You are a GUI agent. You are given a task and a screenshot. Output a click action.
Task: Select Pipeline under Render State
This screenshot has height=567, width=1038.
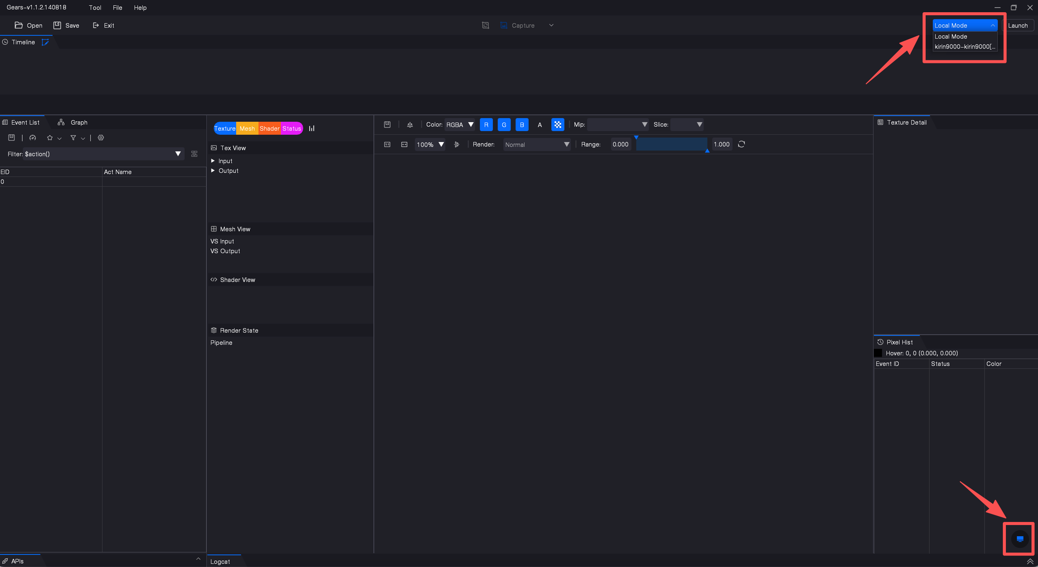pyautogui.click(x=221, y=343)
